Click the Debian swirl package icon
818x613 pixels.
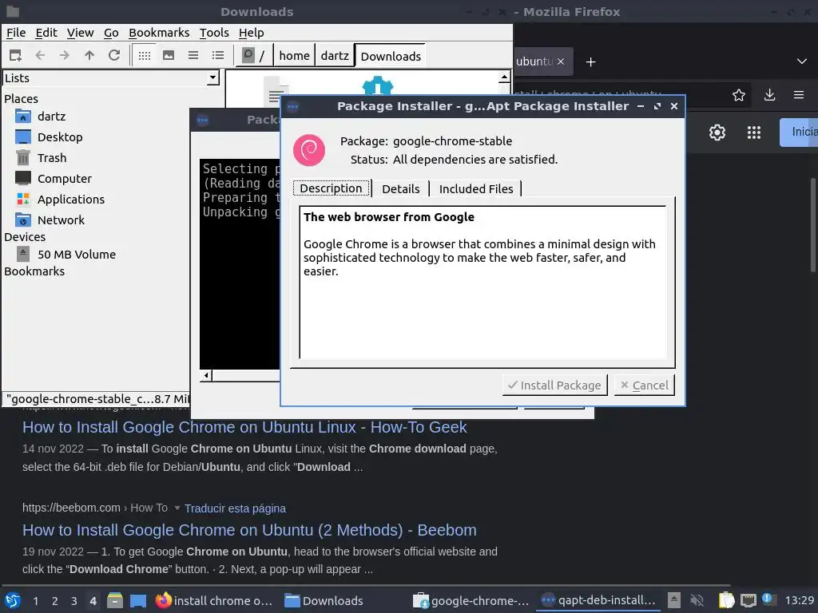pyautogui.click(x=309, y=150)
